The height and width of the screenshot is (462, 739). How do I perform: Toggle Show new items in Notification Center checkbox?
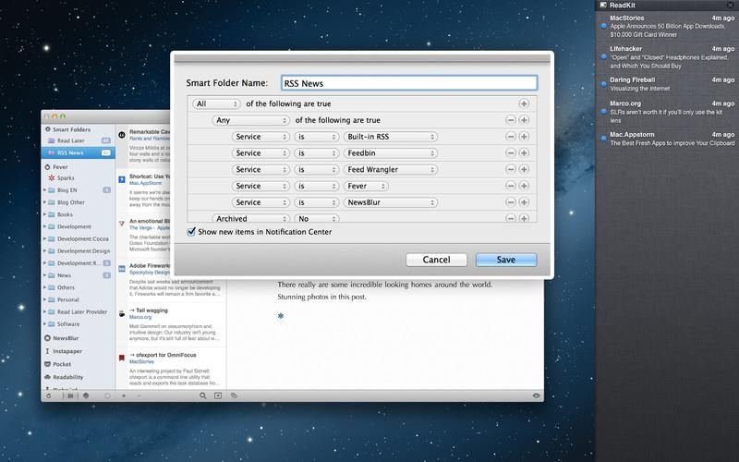[191, 232]
